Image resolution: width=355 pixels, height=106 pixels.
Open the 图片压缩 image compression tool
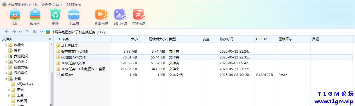120,14
